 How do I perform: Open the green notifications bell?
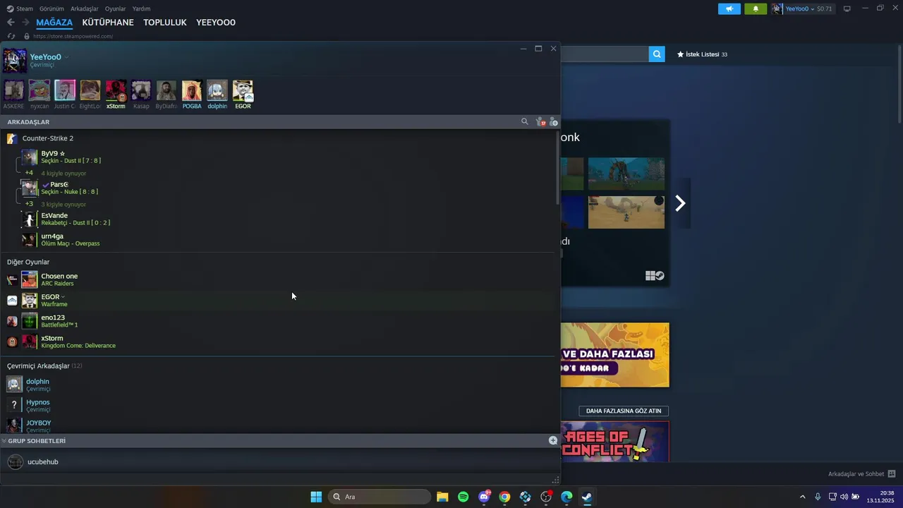point(756,8)
